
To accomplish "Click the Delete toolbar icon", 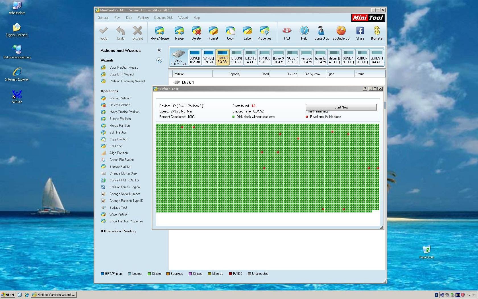I will (196, 33).
